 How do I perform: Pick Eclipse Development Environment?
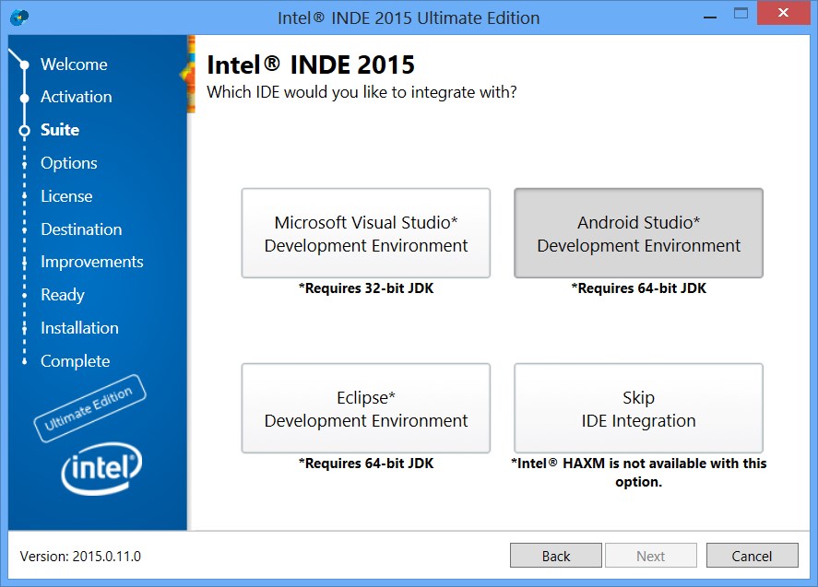(x=365, y=408)
